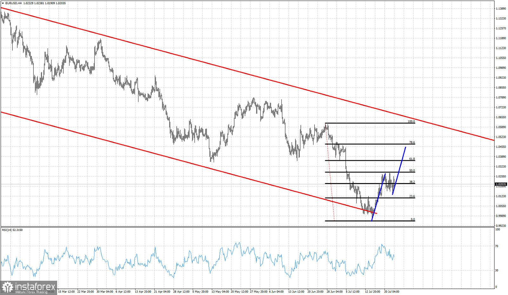Image resolution: width=508 pixels, height=295 pixels.
Task: Click the 1.11890 price axis label
Action: 501,38
